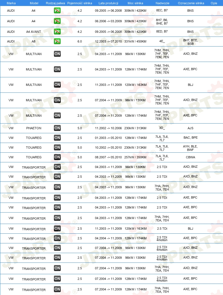Image resolution: width=223 pixels, height=295 pixels.
Task: Click the Model column header
Action: (34, 3)
